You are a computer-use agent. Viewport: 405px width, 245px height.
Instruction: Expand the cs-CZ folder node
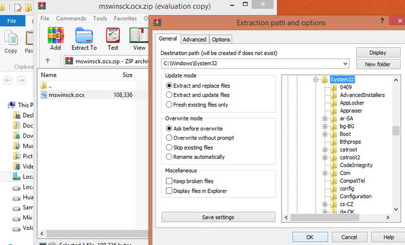point(325,204)
